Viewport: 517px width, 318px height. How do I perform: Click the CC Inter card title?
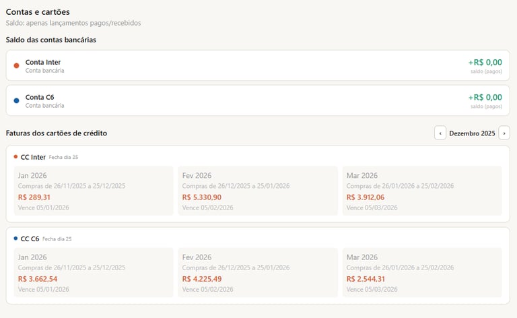(x=33, y=157)
